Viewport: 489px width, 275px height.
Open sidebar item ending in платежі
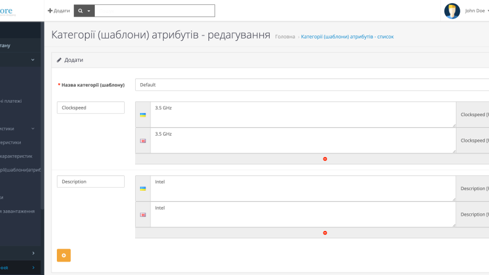coord(11,101)
